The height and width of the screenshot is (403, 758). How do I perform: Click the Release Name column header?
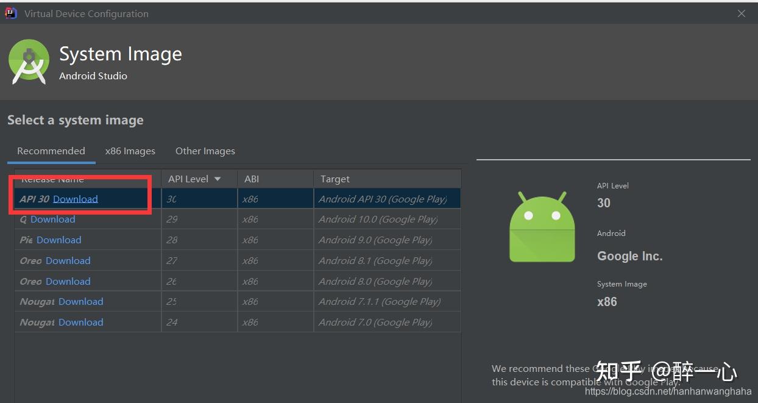coord(85,179)
